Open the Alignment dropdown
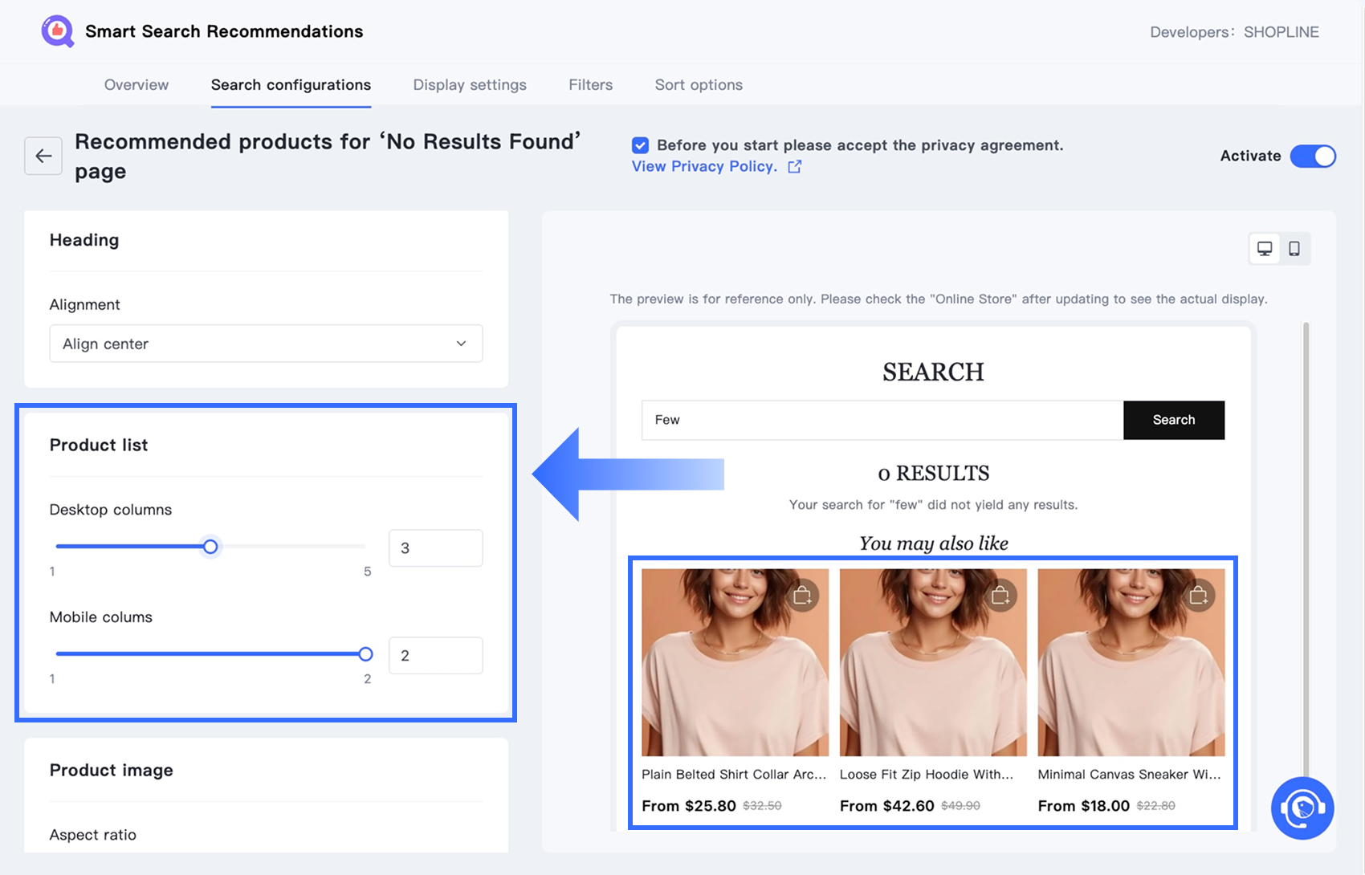Viewport: 1365px width, 875px height. (266, 344)
